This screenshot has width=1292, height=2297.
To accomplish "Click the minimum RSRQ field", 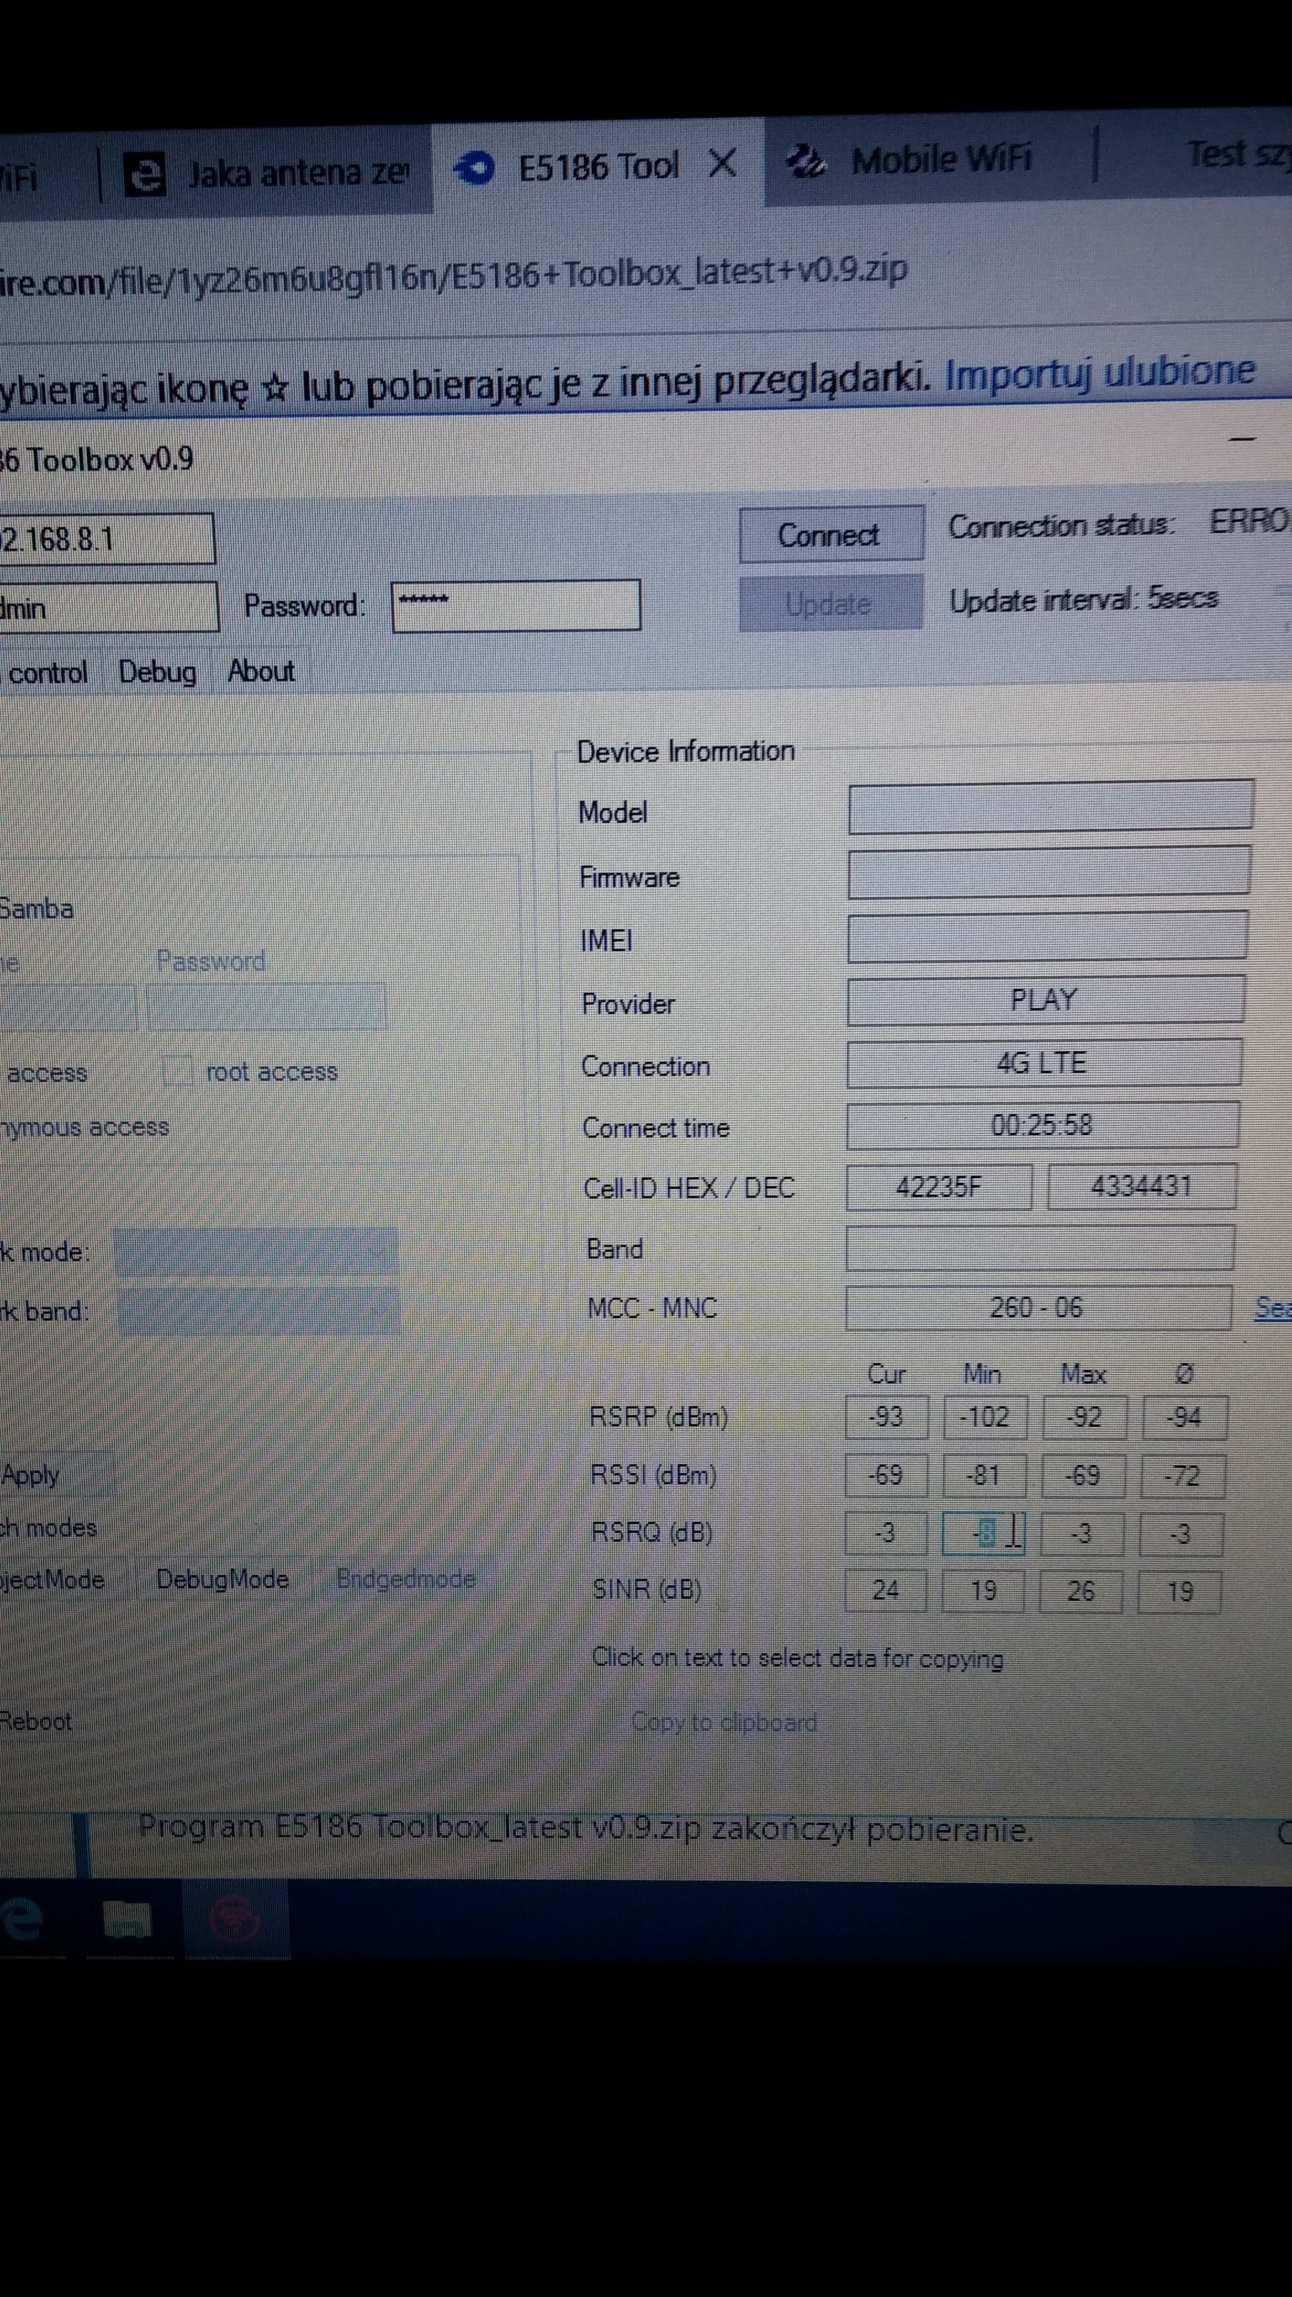I will pos(983,1533).
